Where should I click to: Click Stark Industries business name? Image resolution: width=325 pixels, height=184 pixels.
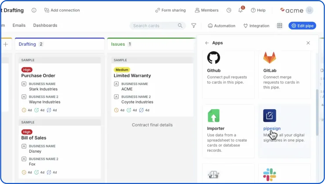[43, 89]
